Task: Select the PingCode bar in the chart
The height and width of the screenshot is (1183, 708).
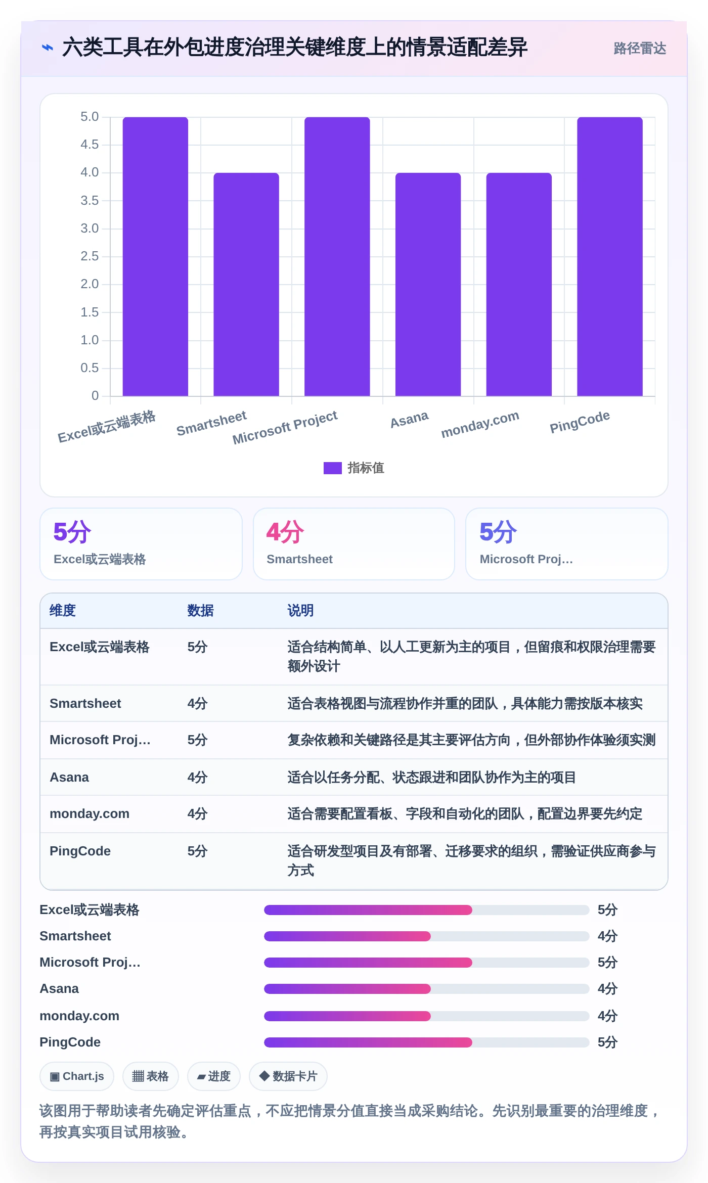Action: point(610,256)
